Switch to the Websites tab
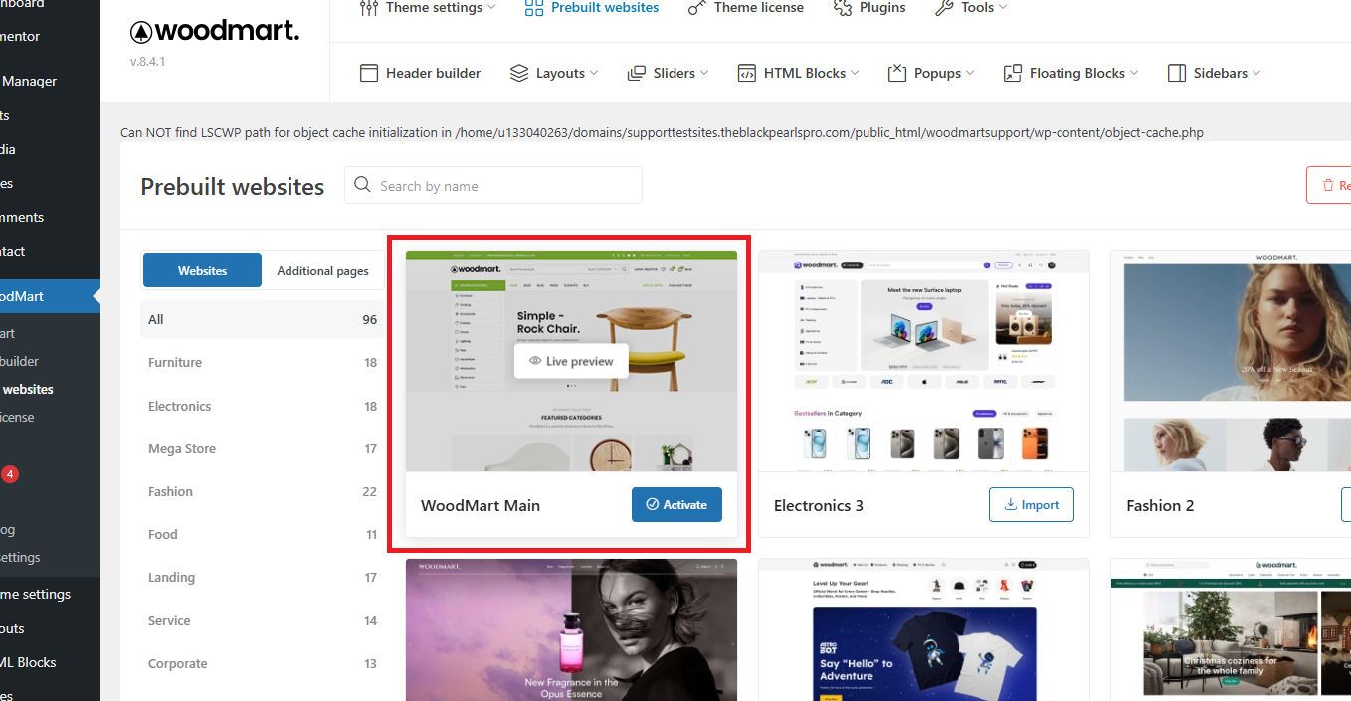1351x701 pixels. (202, 270)
